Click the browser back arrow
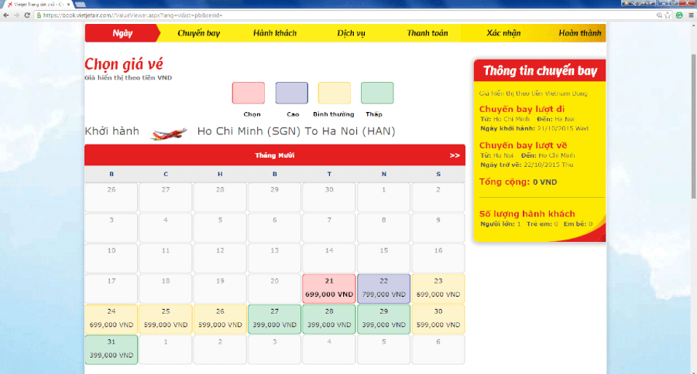The height and width of the screenshot is (374, 697). [x=6, y=15]
